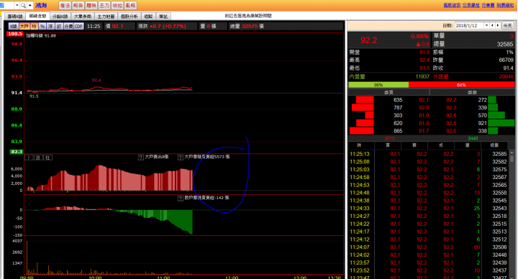Click the 交易屬性 link
518x279 pixels.
(471, 5)
